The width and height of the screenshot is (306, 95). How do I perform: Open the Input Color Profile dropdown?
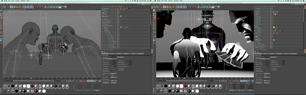(114, 81)
